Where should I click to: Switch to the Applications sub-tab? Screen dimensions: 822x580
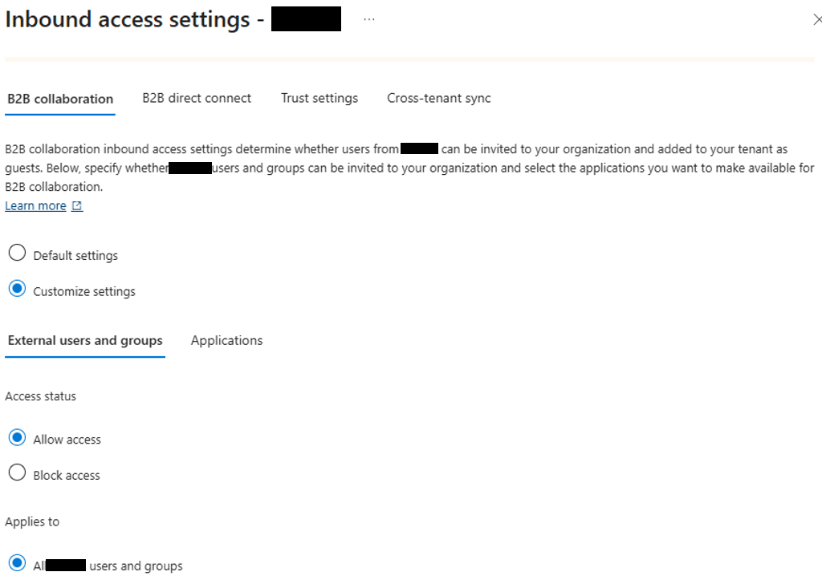pyautogui.click(x=226, y=341)
